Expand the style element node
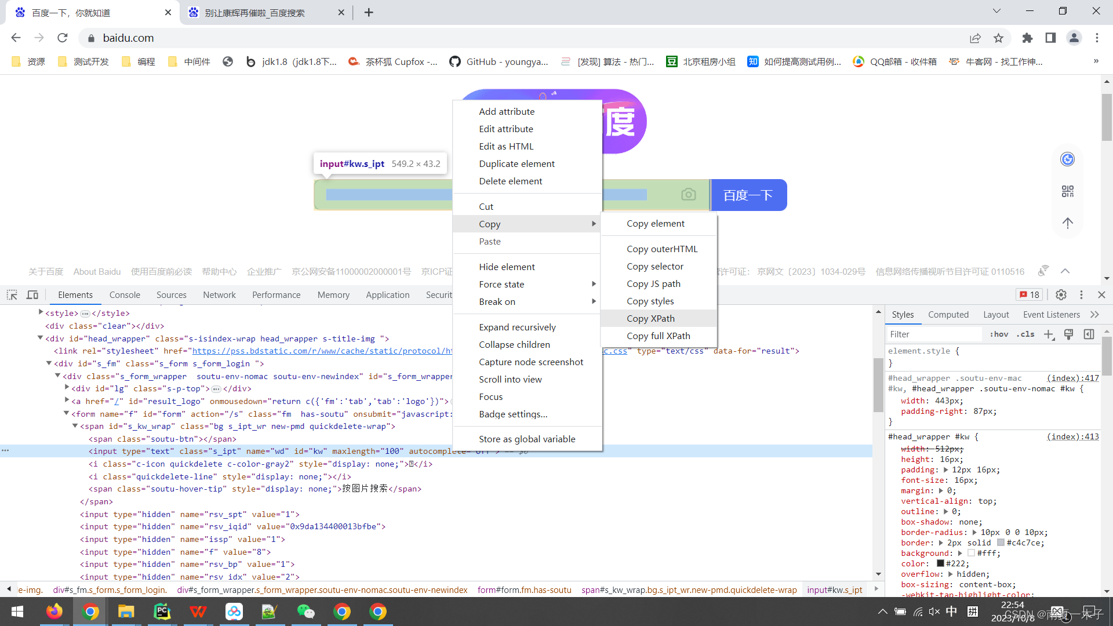The width and height of the screenshot is (1113, 626). click(x=41, y=312)
